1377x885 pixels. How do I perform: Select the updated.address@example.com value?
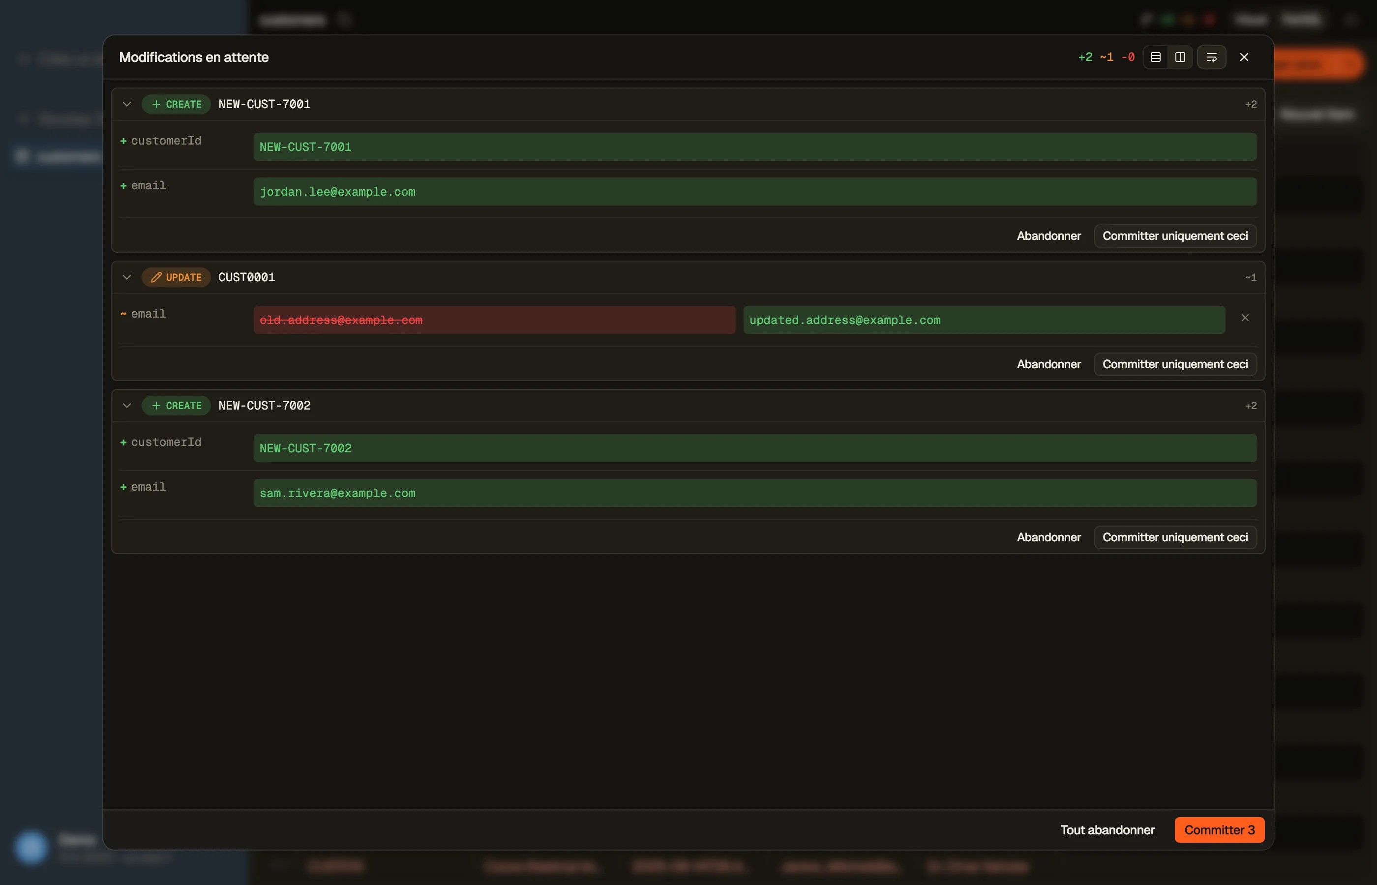[x=984, y=320]
